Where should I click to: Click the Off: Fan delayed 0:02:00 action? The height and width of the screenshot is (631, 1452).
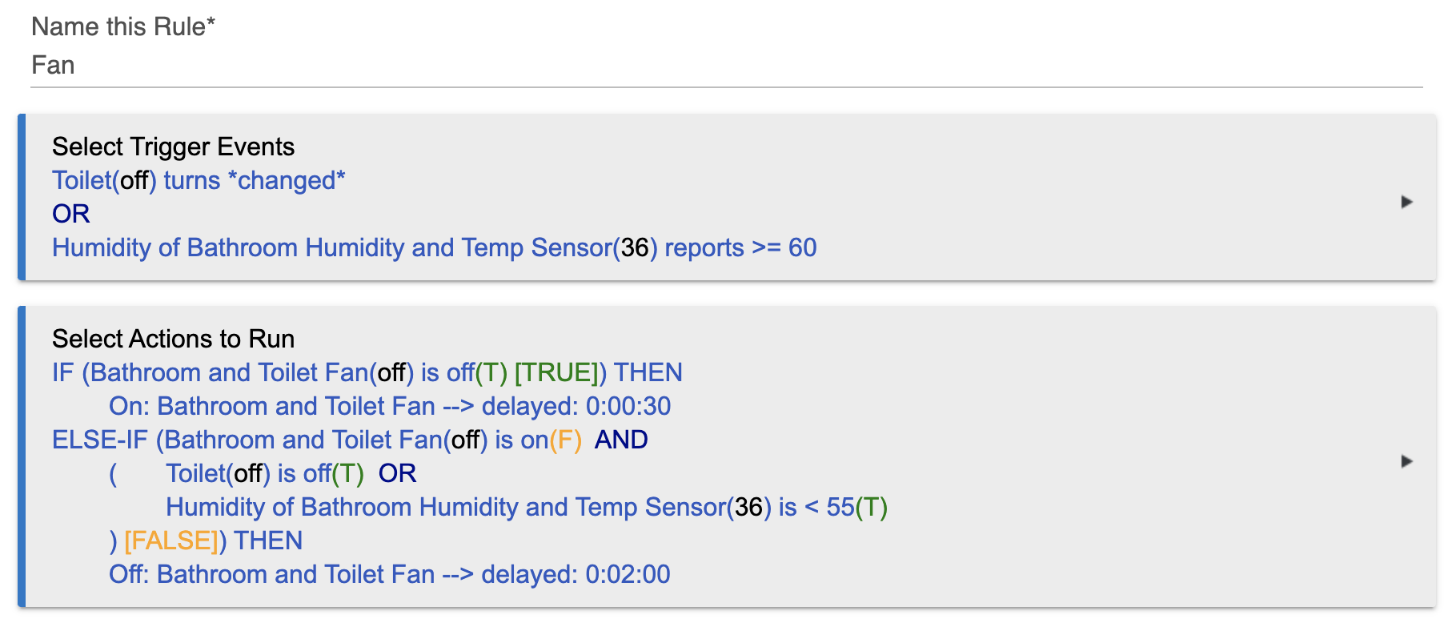(389, 574)
